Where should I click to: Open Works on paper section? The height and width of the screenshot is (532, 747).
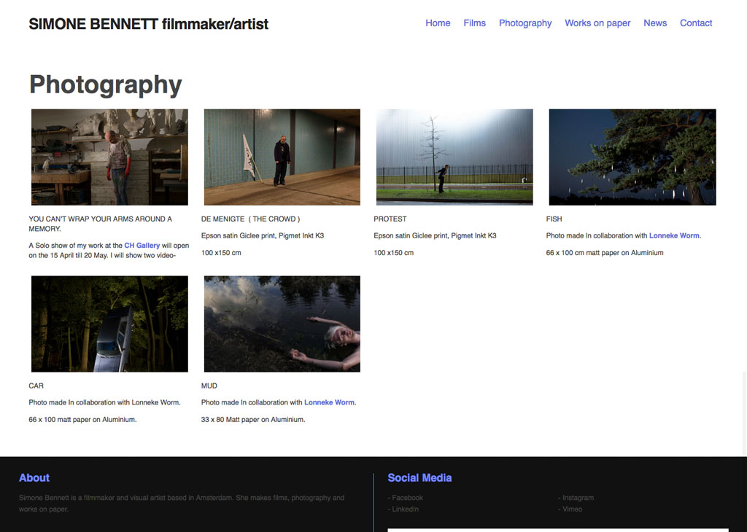(597, 23)
